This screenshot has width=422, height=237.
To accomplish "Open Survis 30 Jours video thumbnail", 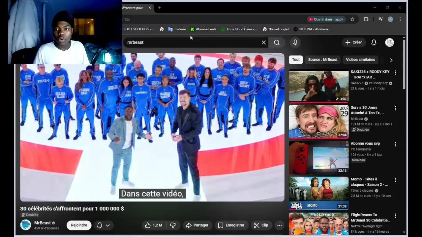I will click(318, 122).
